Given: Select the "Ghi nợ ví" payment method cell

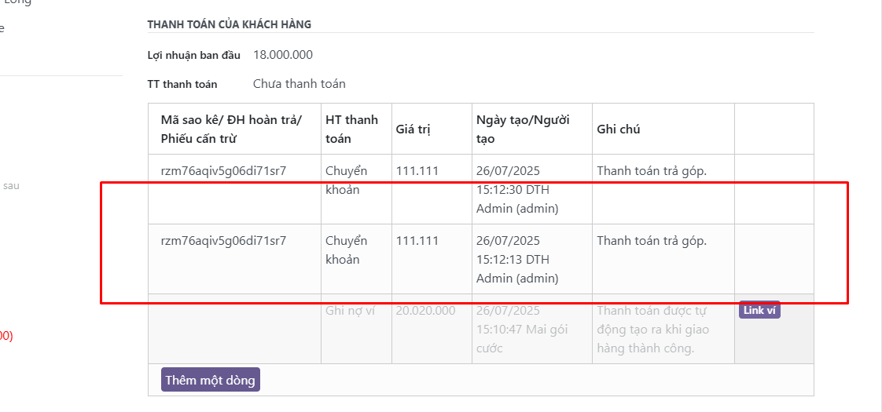Looking at the screenshot, I should (x=351, y=311).
